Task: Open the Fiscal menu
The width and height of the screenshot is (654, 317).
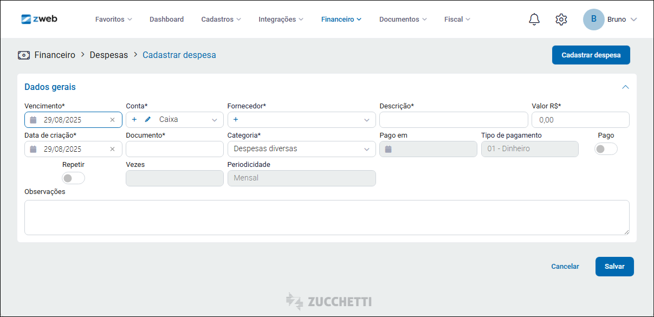Action: pos(457,20)
